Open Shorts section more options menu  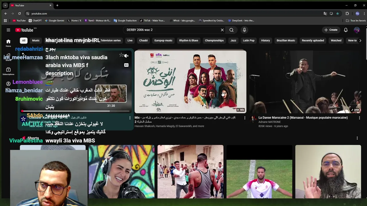(357, 138)
